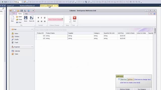This screenshot has height=90, width=161.
Task: Close the Form1.cs [Design] tab
Action: [x=57, y=6]
